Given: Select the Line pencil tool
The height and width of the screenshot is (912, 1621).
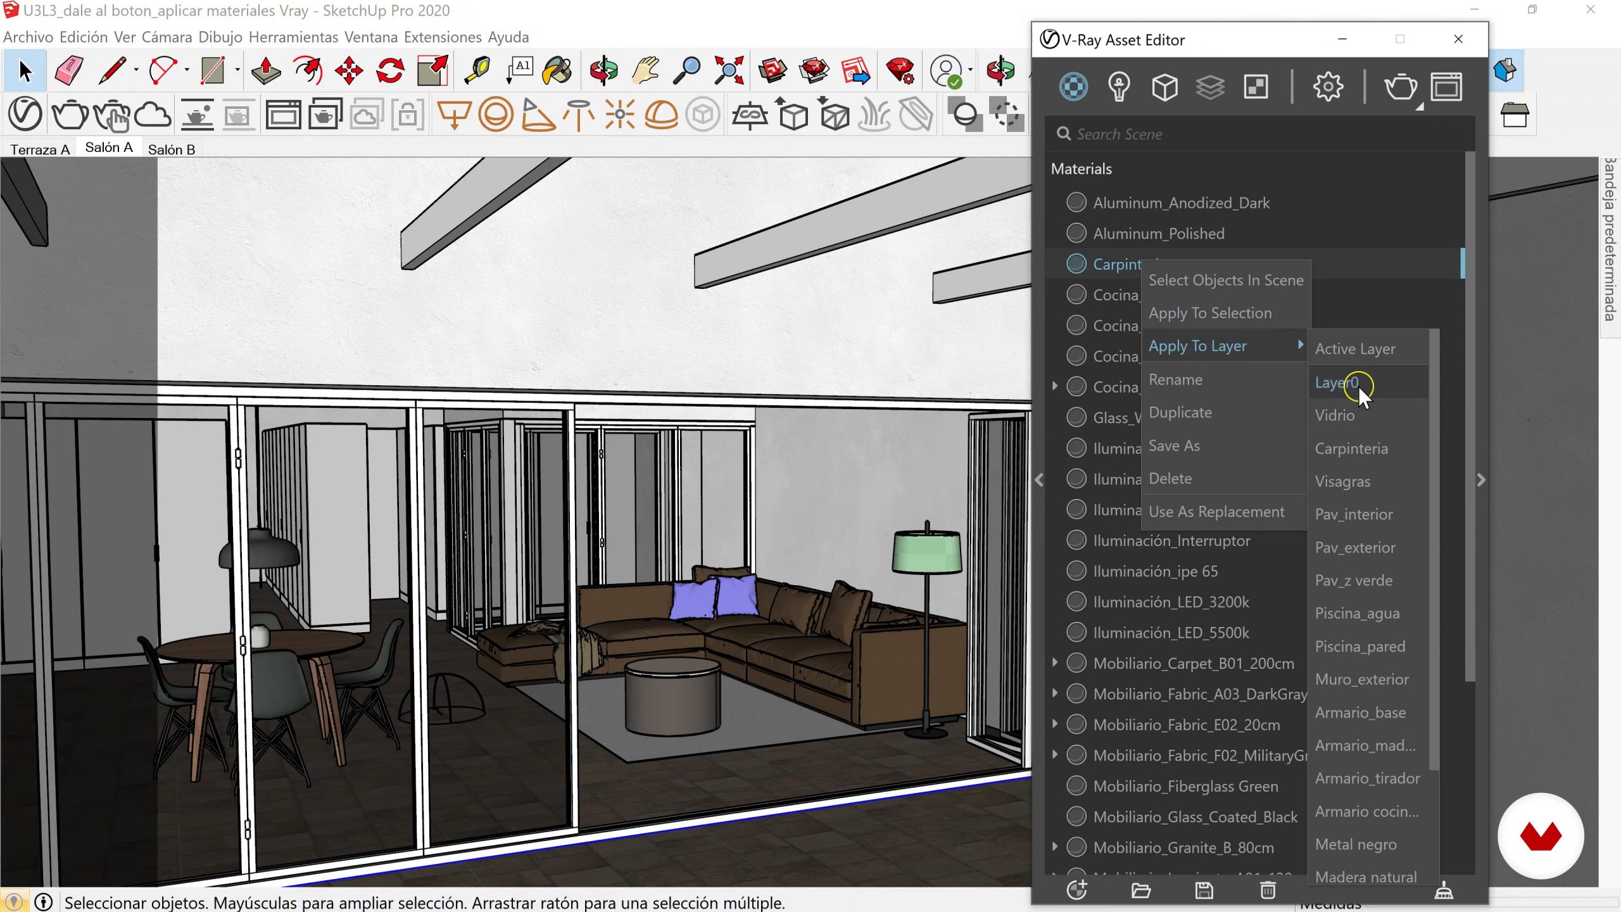Looking at the screenshot, I should click(x=112, y=70).
